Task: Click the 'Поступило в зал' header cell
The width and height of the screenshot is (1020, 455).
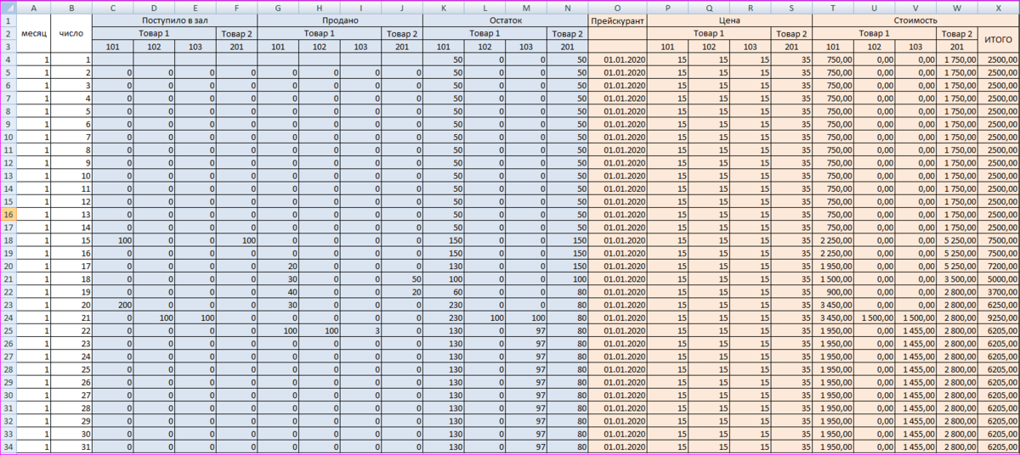Action: tap(174, 20)
